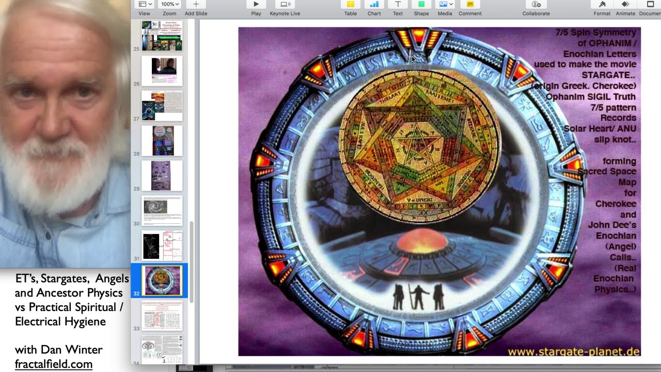This screenshot has height=372, width=661.
Task: Open Keynote Live from the toolbar
Action: pyautogui.click(x=285, y=5)
